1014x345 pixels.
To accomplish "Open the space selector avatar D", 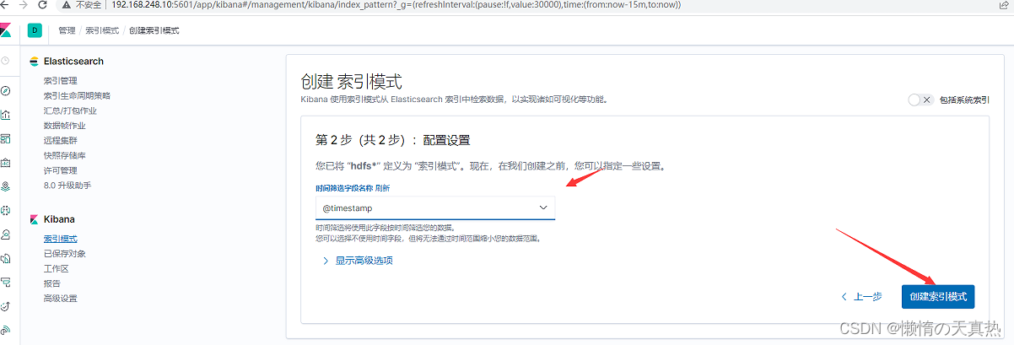I will [x=35, y=30].
